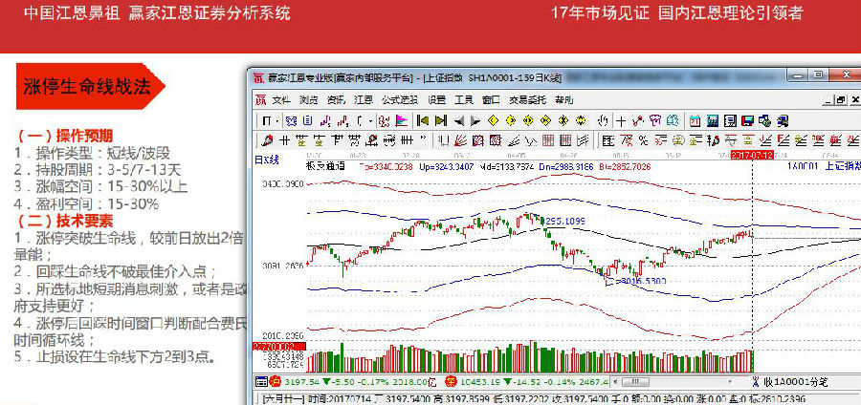This screenshot has height=405, width=861.
Task: Click the 帮助 (Help) menu
Action: click(x=565, y=99)
